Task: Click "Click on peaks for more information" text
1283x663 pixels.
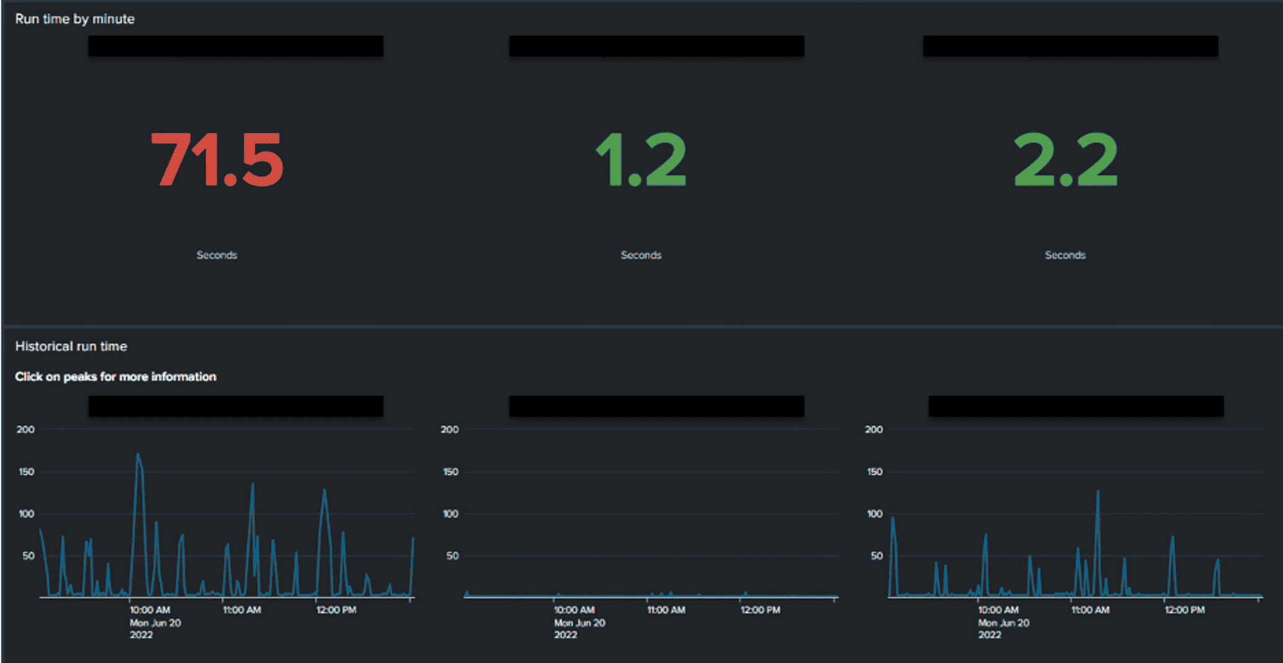Action: click(115, 377)
